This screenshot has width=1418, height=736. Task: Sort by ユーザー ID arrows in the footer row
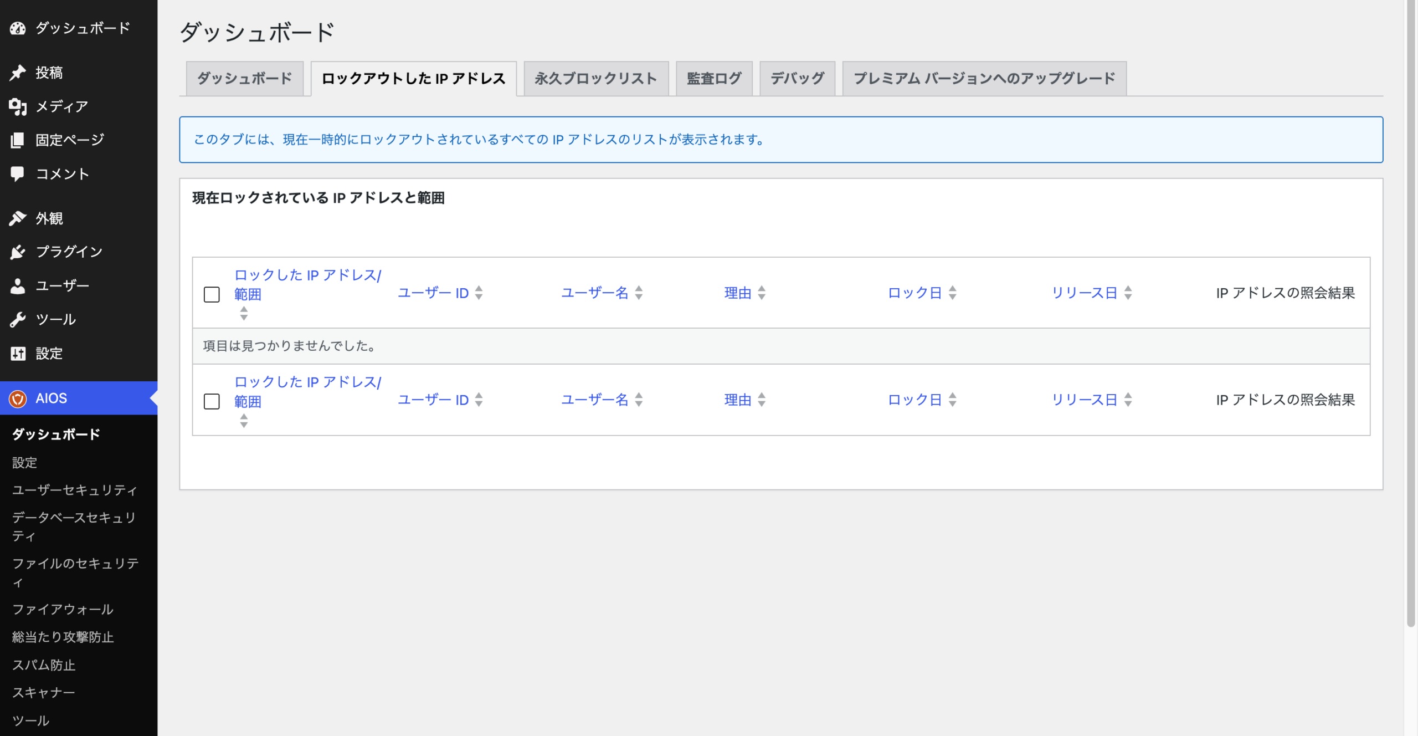pyautogui.click(x=479, y=400)
